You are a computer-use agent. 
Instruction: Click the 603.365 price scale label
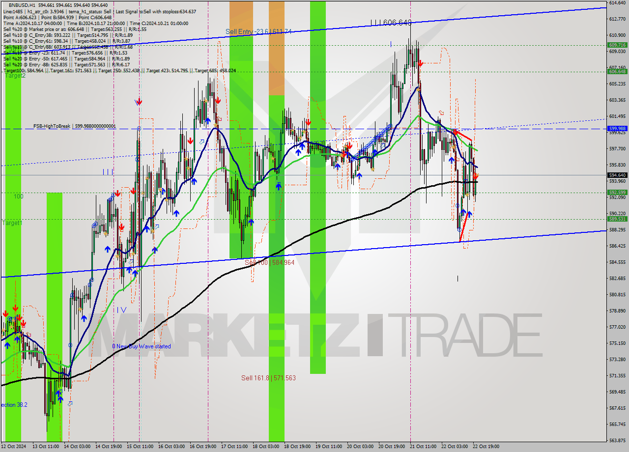[617, 100]
